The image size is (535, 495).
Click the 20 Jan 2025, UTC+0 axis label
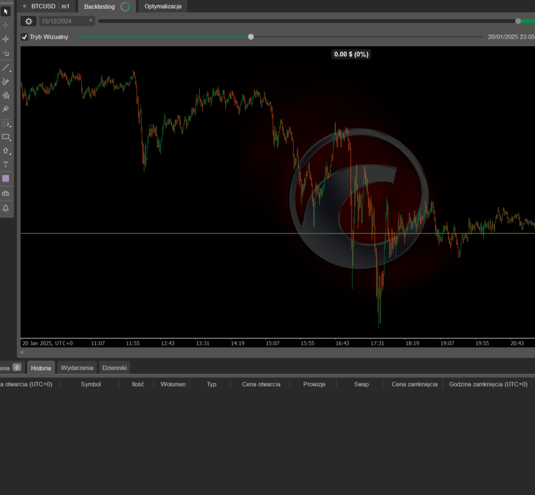(47, 343)
